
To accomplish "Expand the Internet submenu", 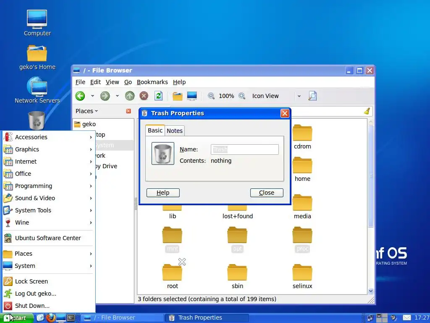I will [x=48, y=161].
